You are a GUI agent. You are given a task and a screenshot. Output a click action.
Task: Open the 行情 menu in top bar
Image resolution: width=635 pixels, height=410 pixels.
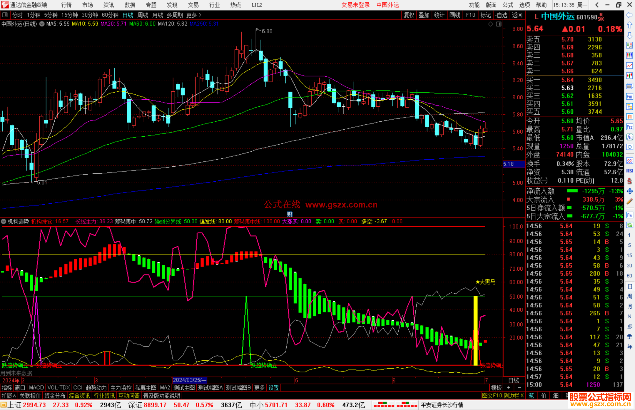(x=66, y=5)
